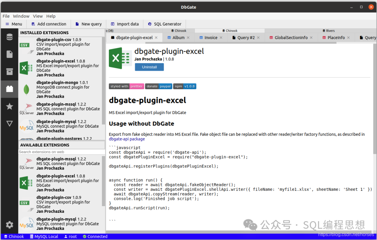377x240 pixels.
Task: Switch to the GlobalSectionInfo tab
Action: tap(291, 38)
